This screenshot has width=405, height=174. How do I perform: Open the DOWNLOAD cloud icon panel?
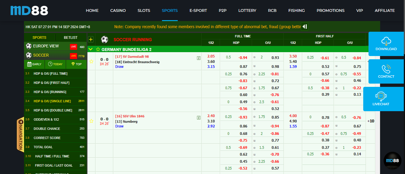[386, 41]
